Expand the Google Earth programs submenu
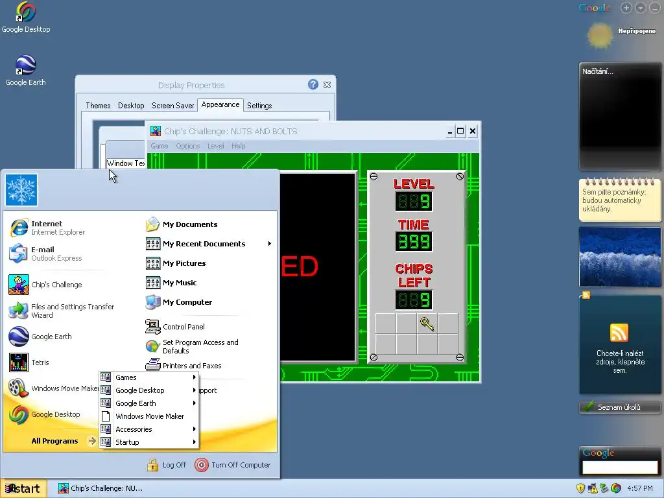 (x=148, y=403)
